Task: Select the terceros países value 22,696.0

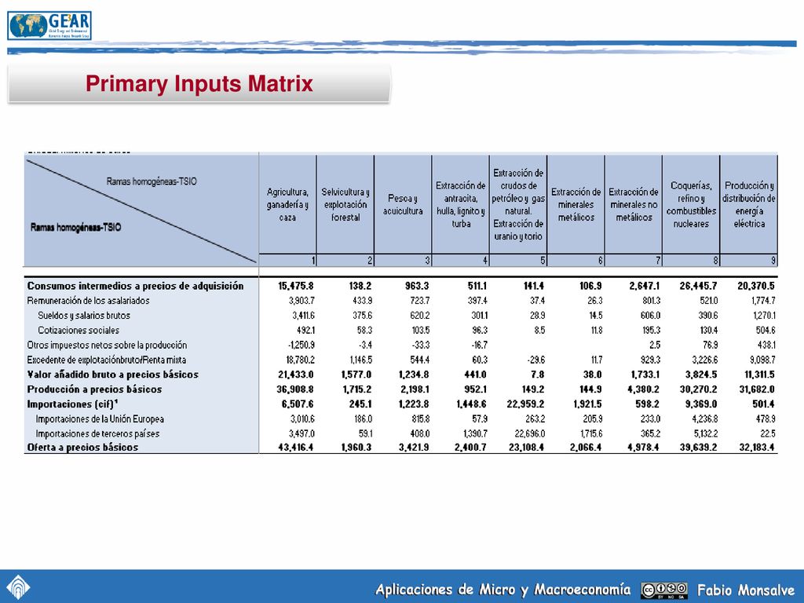Action: coord(530,433)
